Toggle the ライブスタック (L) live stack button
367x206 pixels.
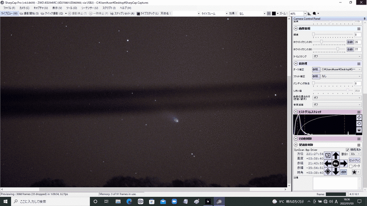147,14
